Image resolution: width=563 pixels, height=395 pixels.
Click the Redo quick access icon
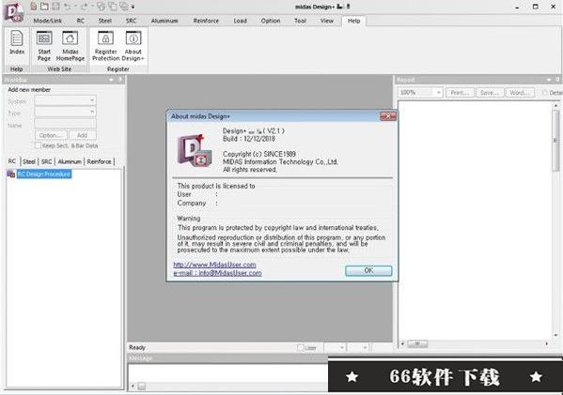point(84,6)
